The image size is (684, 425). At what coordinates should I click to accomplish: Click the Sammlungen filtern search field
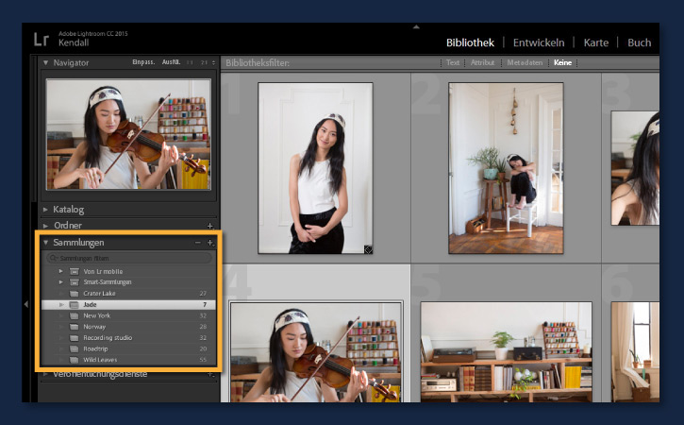click(x=129, y=258)
